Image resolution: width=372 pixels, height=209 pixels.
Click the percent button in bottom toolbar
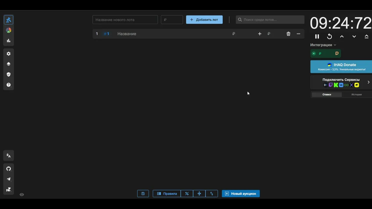tap(187, 194)
